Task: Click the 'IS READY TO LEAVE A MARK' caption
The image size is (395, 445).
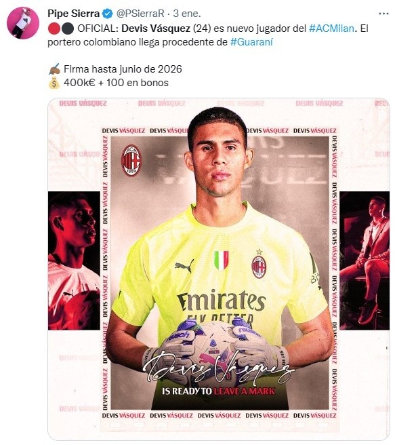Action: [218, 391]
